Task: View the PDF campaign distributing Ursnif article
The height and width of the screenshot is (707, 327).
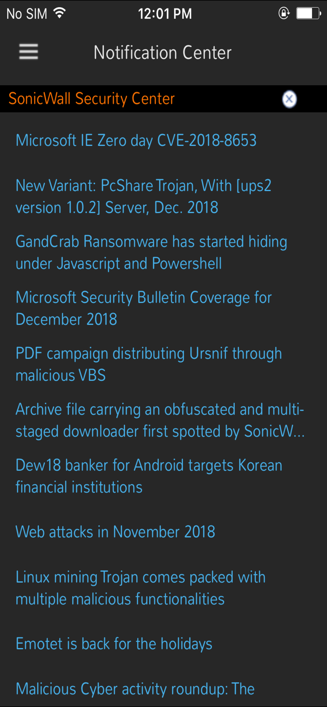Action: 148,364
